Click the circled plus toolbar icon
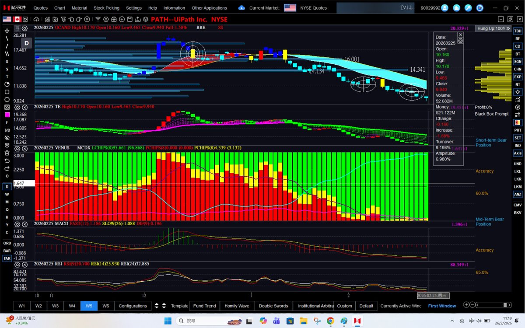This screenshot has height=328, width=525. point(122,19)
